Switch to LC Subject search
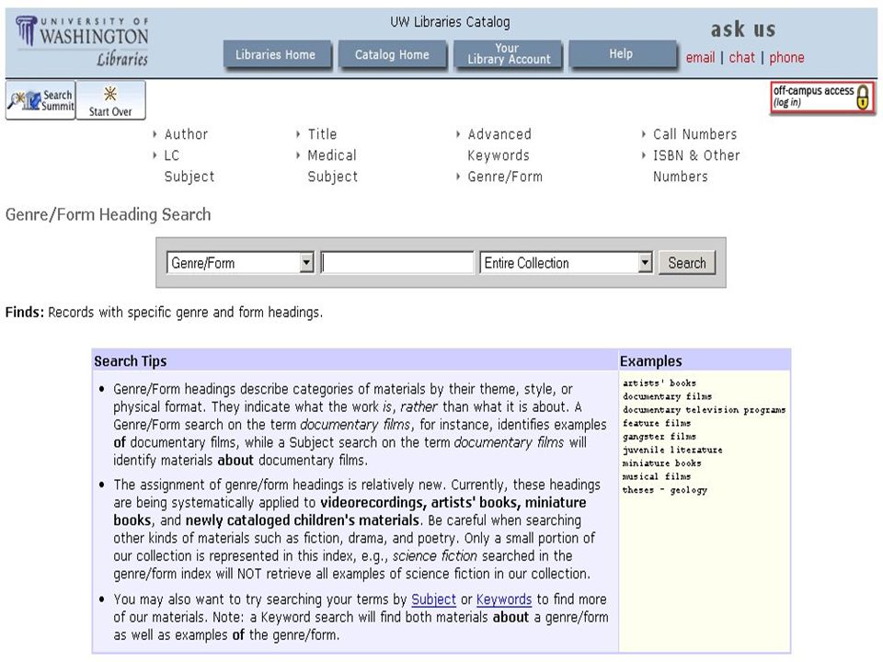The width and height of the screenshot is (883, 662). point(189,166)
